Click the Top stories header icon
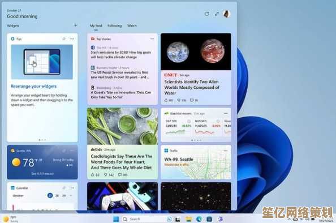The height and width of the screenshot is (223, 336). tap(93, 39)
